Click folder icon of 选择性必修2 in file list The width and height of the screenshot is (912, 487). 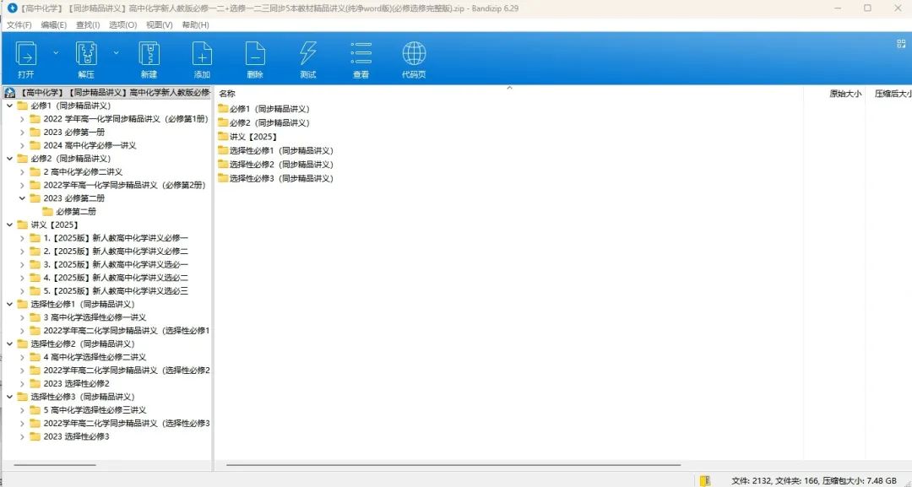pos(223,165)
